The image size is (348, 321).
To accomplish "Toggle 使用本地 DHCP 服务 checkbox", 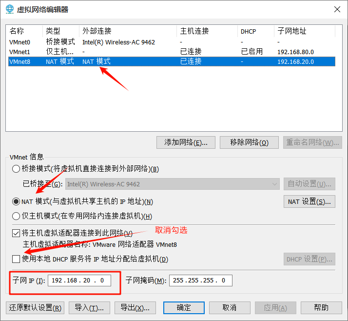I will pos(16,259).
